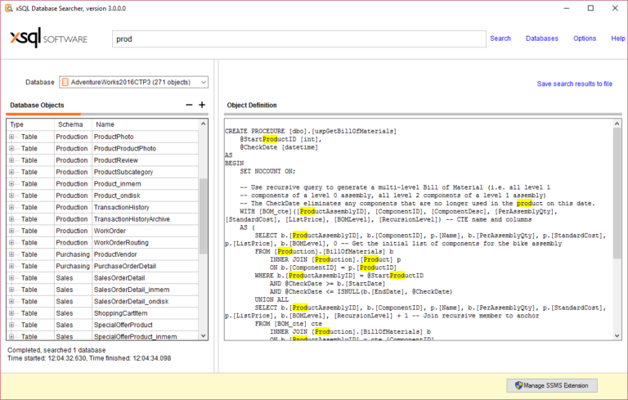Click Save search results to file
Screen dimensions: 628x400
point(574,83)
